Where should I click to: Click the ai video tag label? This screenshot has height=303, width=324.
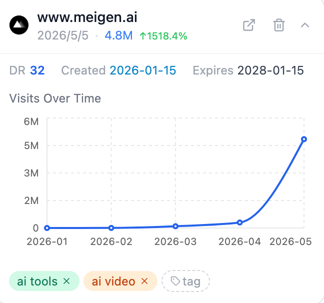pyautogui.click(x=113, y=281)
